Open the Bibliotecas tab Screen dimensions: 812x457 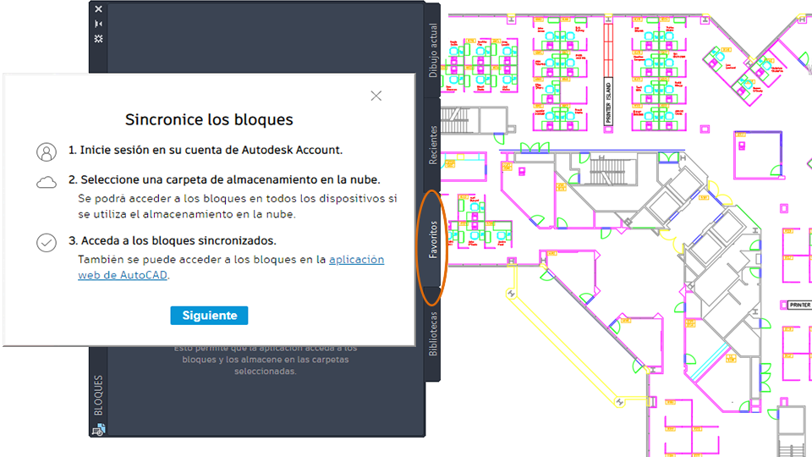click(x=433, y=334)
